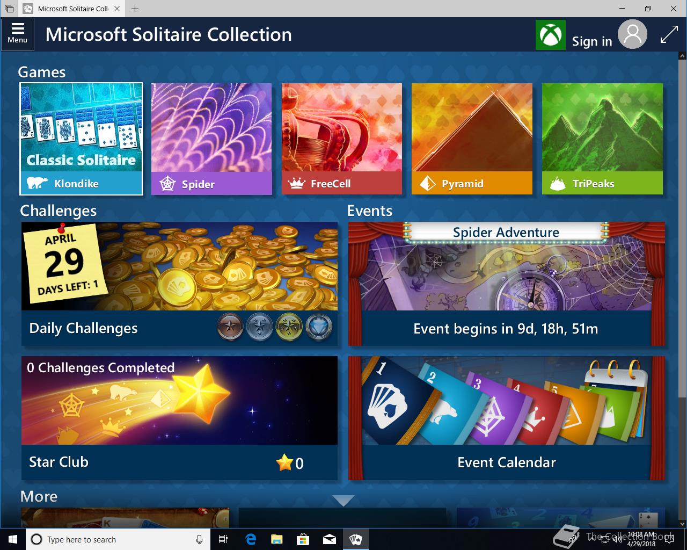Click the TriPeaks mountain icon
The image size is (687, 550).
click(558, 184)
